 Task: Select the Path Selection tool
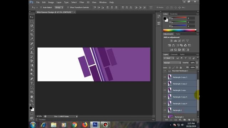[32, 87]
